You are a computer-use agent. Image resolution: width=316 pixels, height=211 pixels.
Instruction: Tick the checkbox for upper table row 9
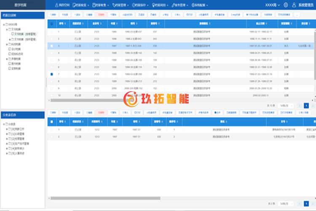pos(52,88)
